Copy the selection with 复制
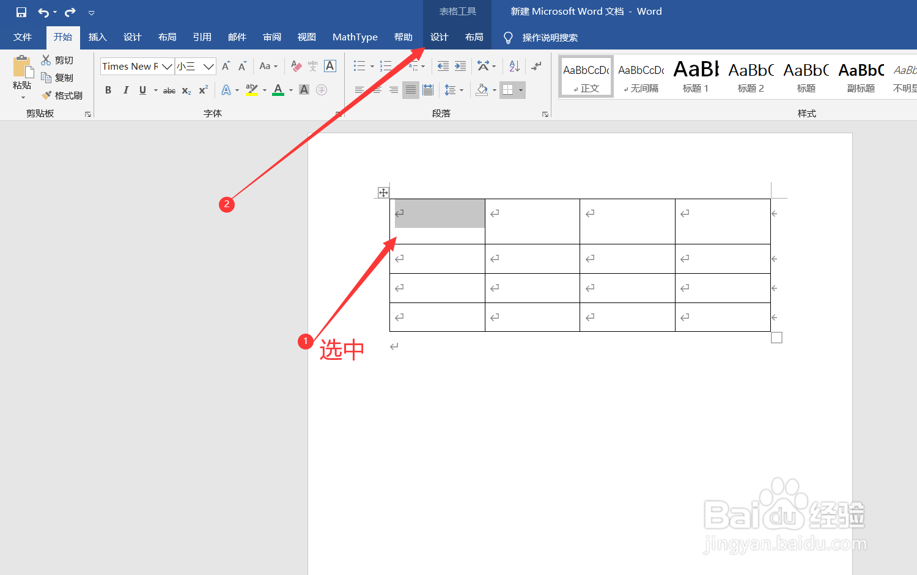 [x=57, y=78]
